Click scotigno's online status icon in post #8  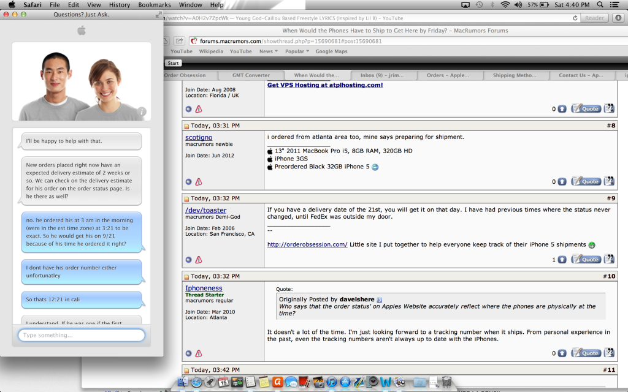(189, 182)
